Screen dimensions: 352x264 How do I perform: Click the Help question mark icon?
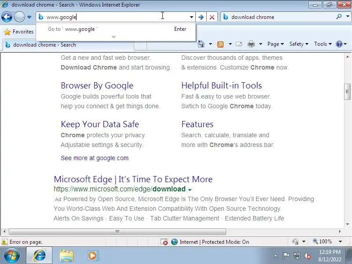tap(339, 44)
